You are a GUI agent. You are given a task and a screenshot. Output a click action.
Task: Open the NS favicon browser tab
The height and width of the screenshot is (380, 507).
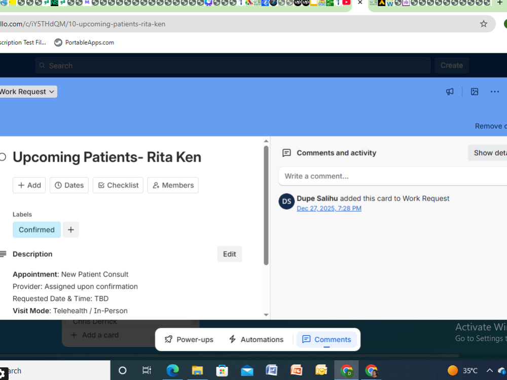click(x=54, y=3)
